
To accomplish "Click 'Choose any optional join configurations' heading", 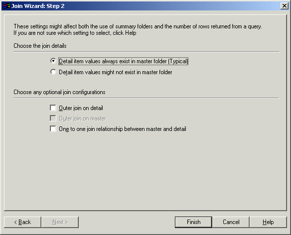I will click(x=59, y=92).
